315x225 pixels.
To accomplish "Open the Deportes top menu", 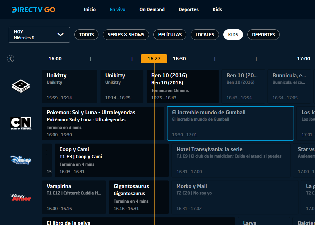I will [x=189, y=9].
